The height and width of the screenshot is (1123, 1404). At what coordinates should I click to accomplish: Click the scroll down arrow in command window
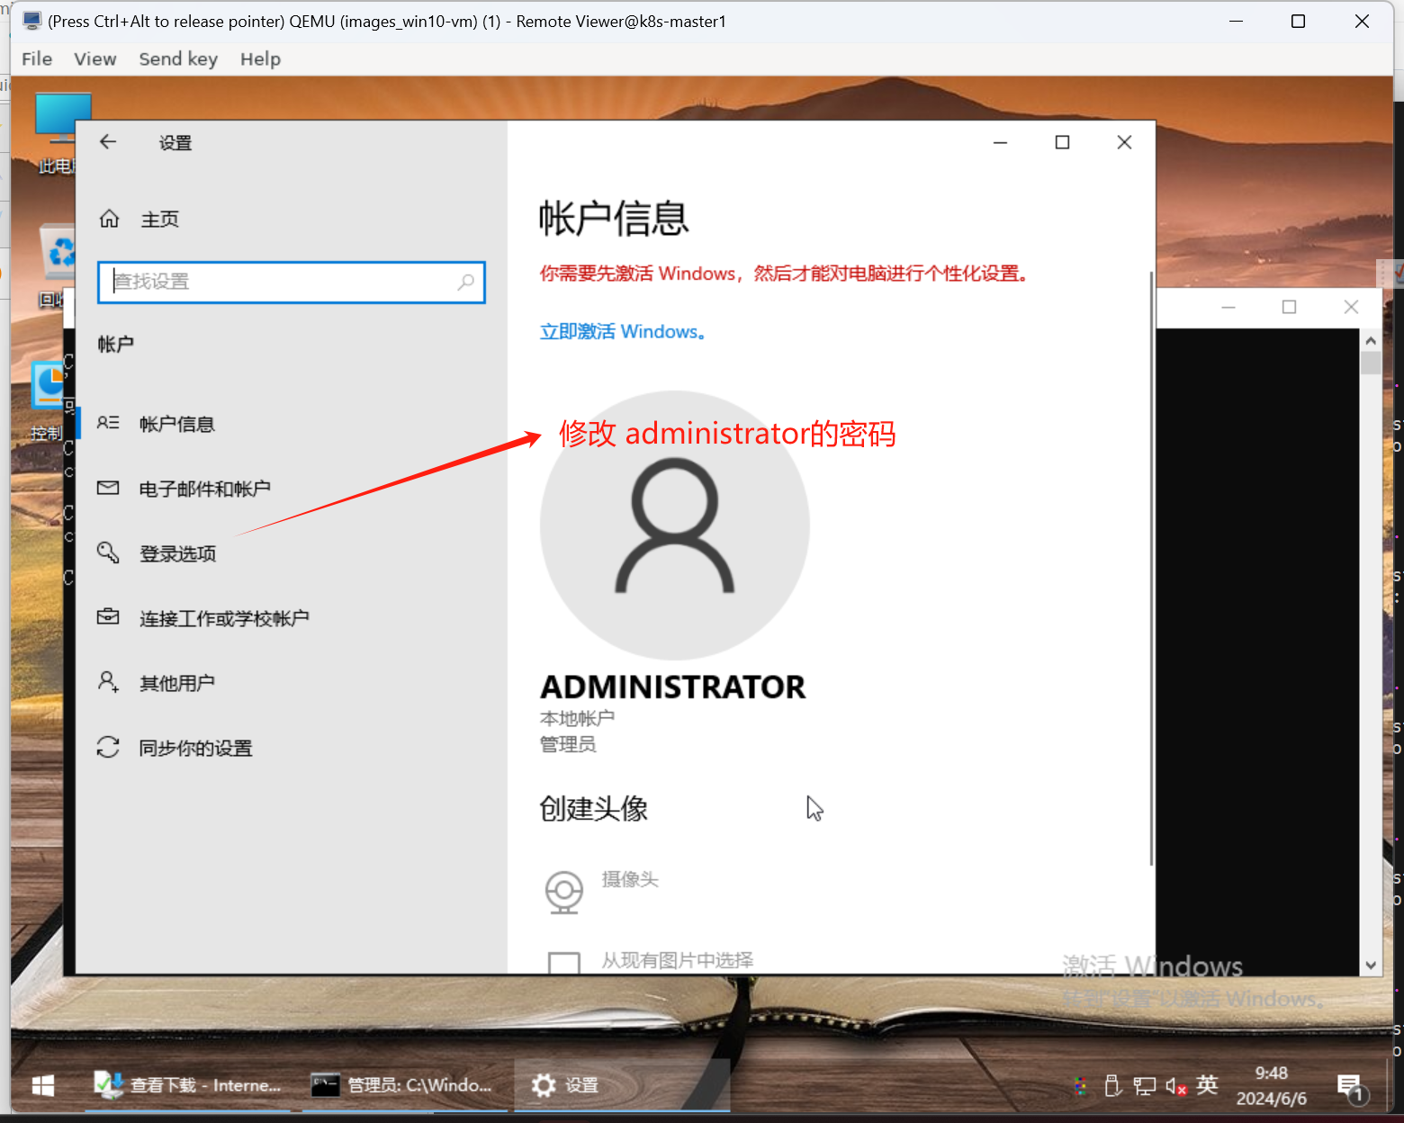click(1371, 966)
